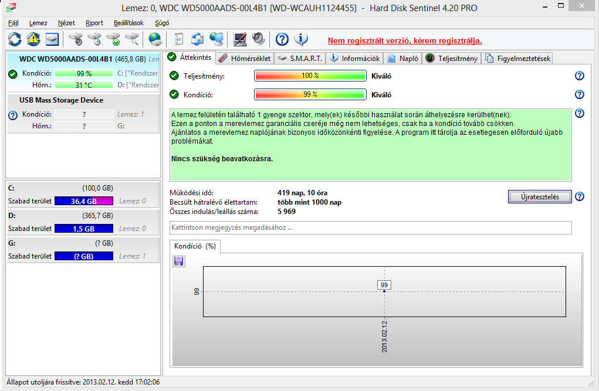599x391 pixels.
Task: Click the speaker sound toolbar icon
Action: tap(258, 39)
